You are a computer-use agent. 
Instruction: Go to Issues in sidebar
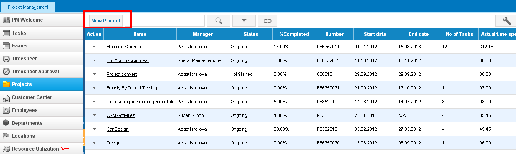point(42,46)
